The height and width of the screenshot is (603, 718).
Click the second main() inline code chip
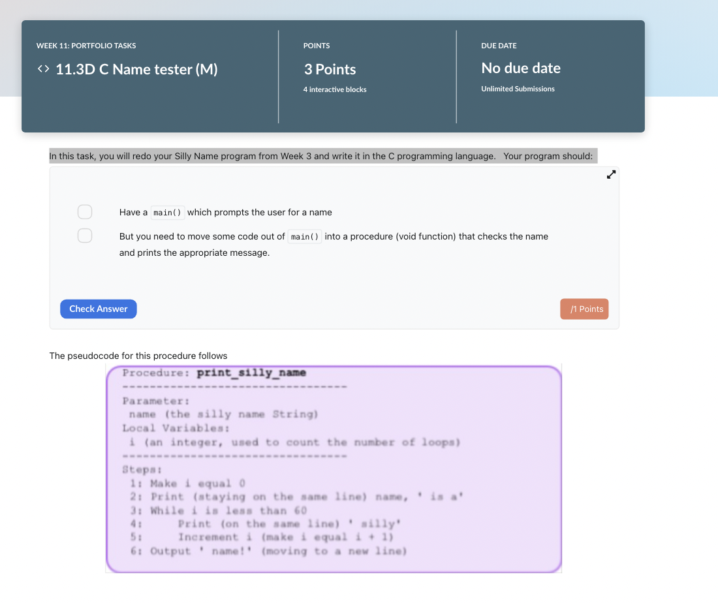[305, 236]
